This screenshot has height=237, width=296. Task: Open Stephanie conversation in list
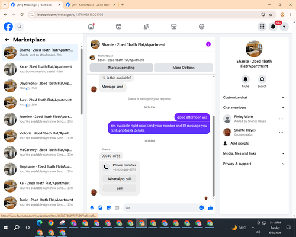40,169
